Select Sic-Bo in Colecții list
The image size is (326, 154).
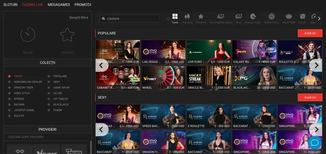point(58,93)
